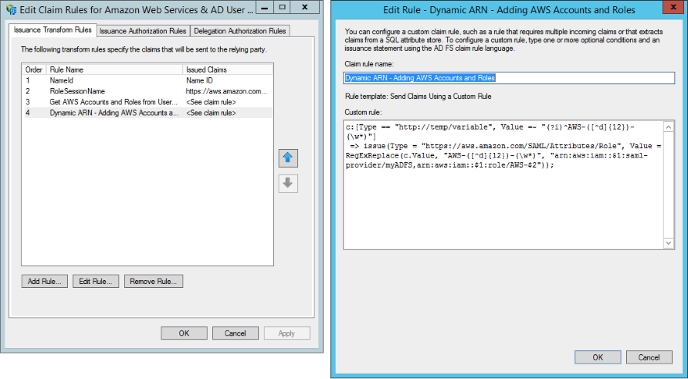
Task: Select the Dynamic ARN rule row
Action: point(147,113)
